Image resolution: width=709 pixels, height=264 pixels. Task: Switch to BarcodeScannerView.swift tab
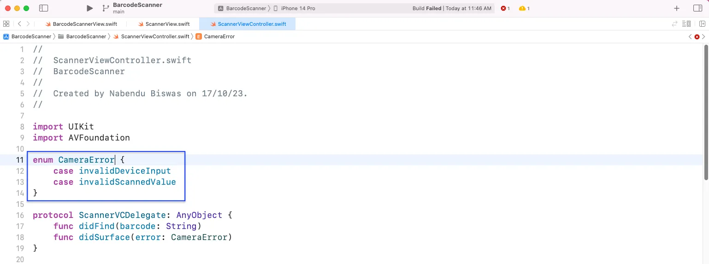point(80,24)
